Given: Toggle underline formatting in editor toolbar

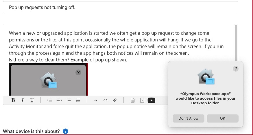Looking at the screenshot, I should coord(32,101).
